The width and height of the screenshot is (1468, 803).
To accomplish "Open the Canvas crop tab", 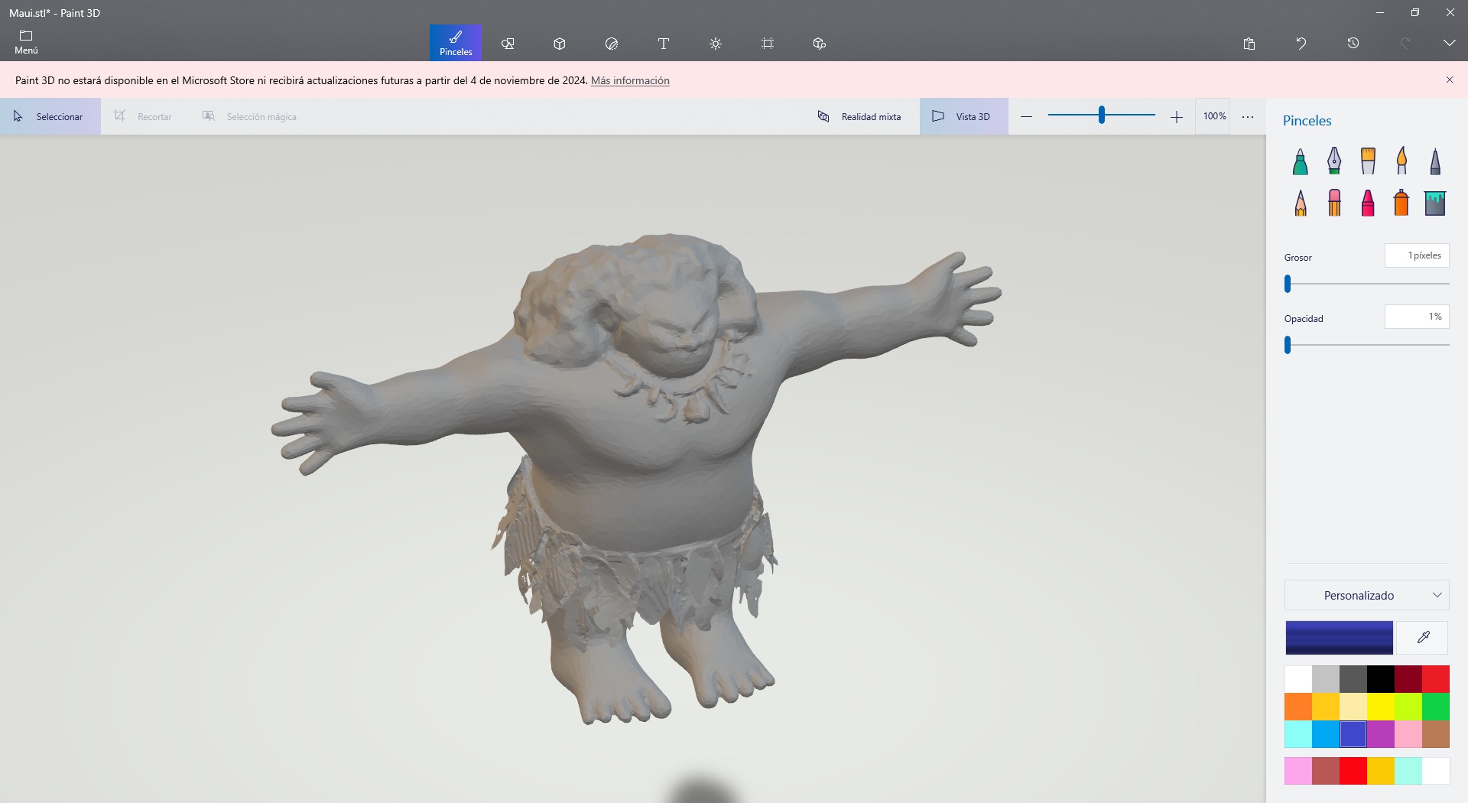I will click(x=768, y=44).
